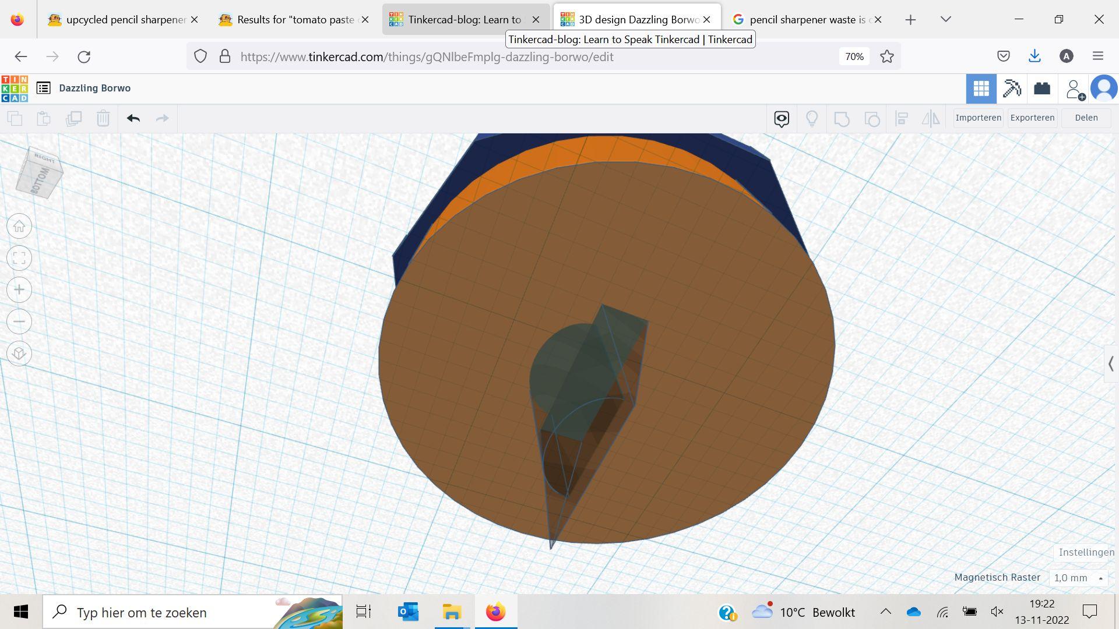
Task: Click the Importeren button
Action: click(978, 118)
